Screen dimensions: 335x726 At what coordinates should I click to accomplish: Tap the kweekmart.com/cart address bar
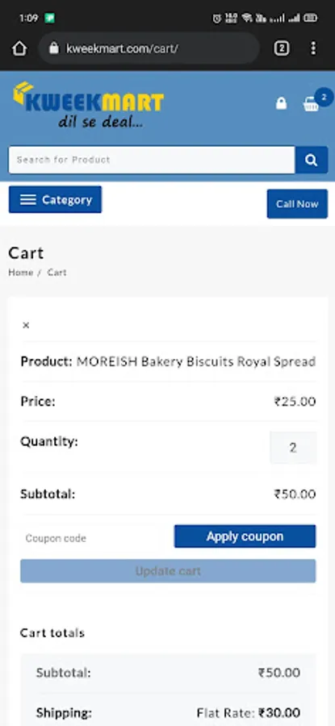(149, 48)
